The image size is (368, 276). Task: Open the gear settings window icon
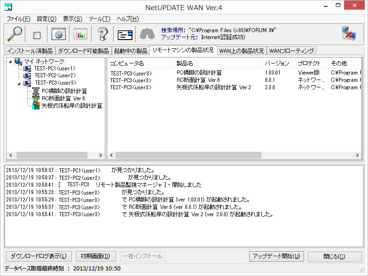click(x=58, y=34)
